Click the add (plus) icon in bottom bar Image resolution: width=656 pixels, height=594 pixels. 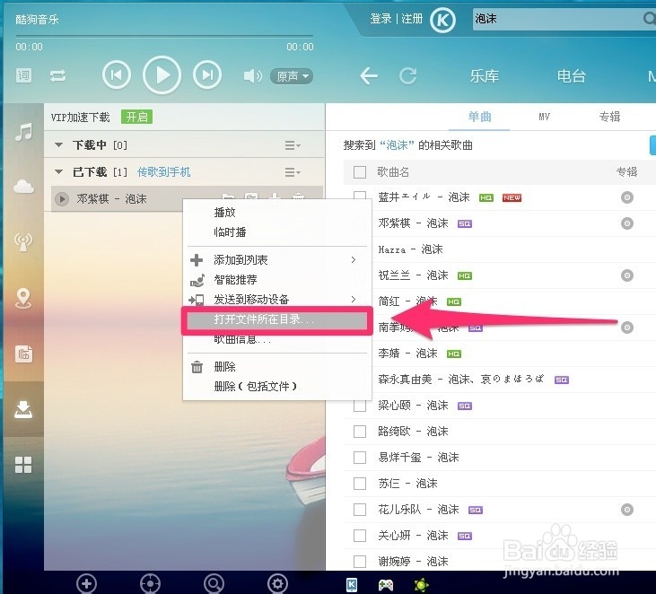(87, 583)
